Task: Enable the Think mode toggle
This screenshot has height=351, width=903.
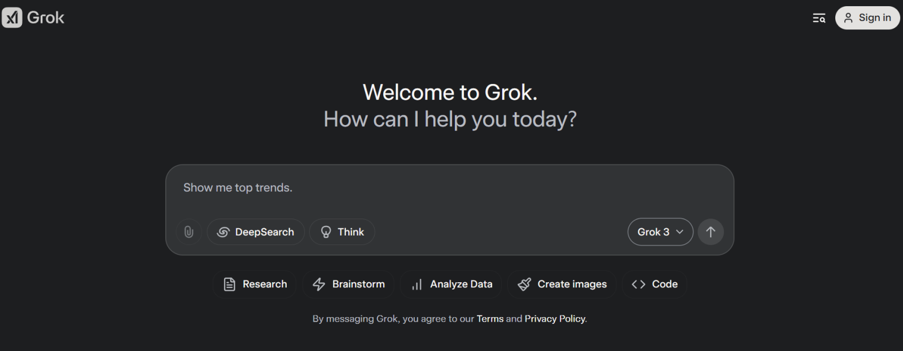Action: 342,232
